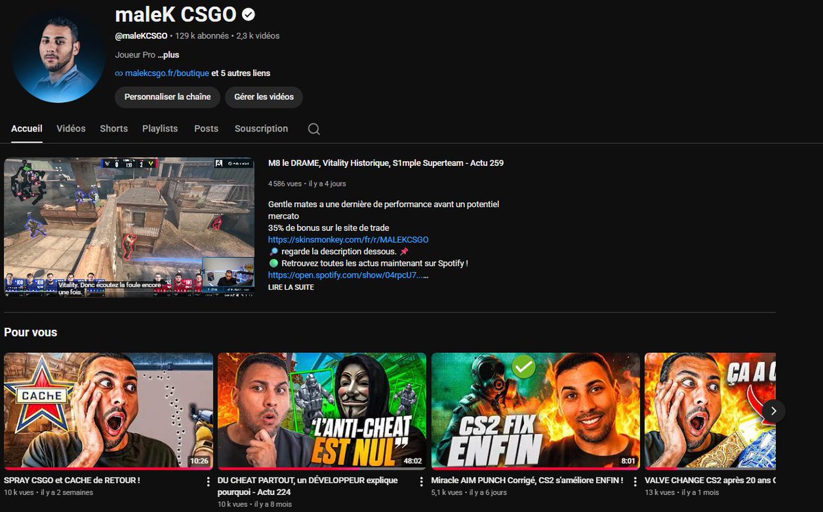This screenshot has height=512, width=823.
Task: Click title 'SPRAY CSGO et CACHE de RETOUR !'
Action: (x=72, y=480)
